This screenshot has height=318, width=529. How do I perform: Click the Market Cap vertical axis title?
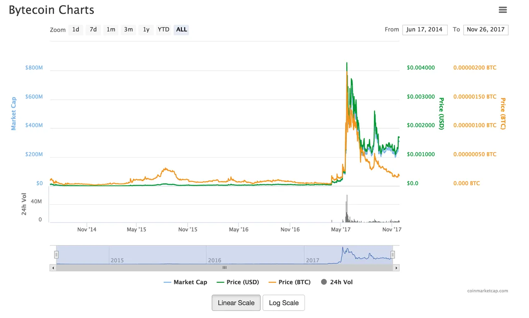14,114
